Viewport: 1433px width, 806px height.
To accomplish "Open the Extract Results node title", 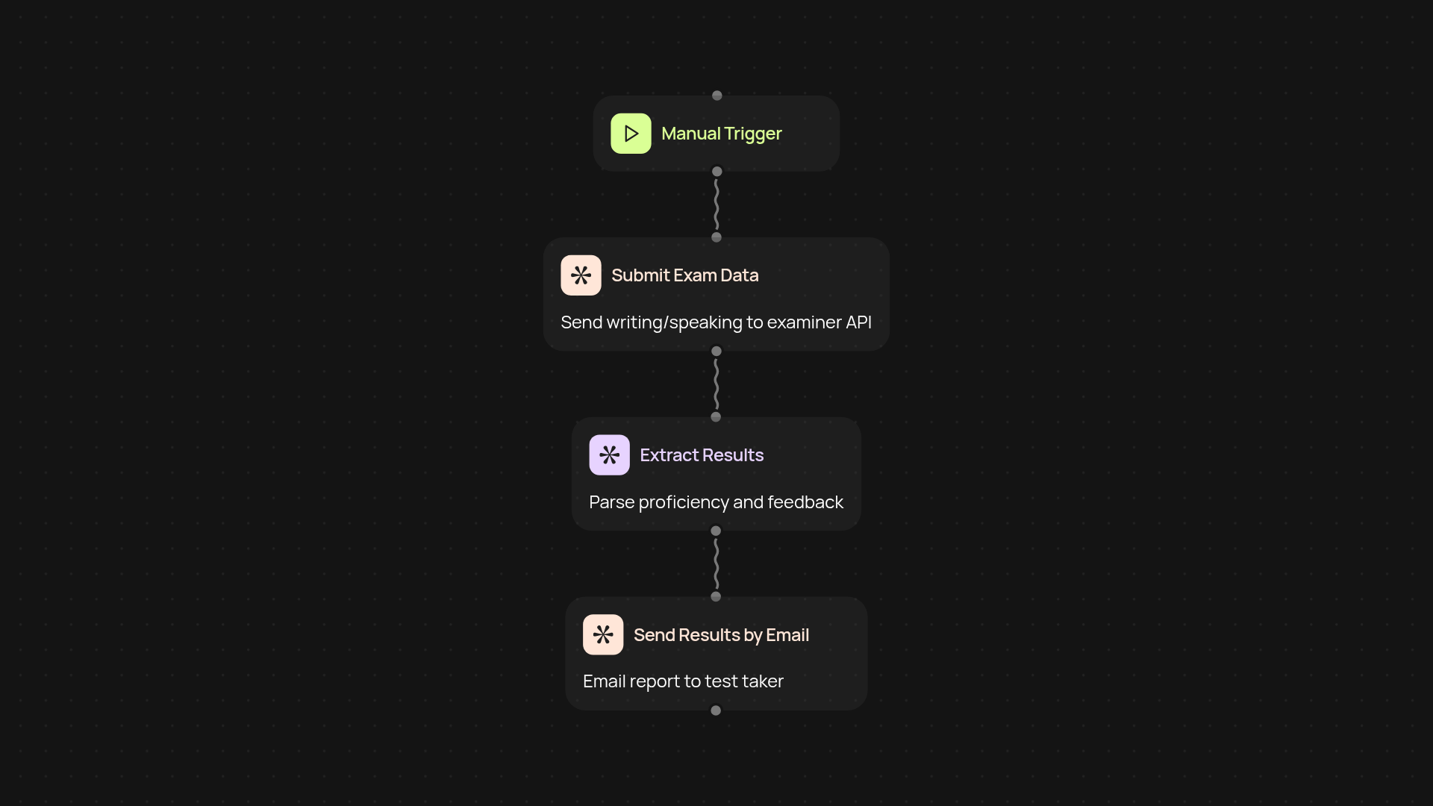I will pyautogui.click(x=702, y=455).
